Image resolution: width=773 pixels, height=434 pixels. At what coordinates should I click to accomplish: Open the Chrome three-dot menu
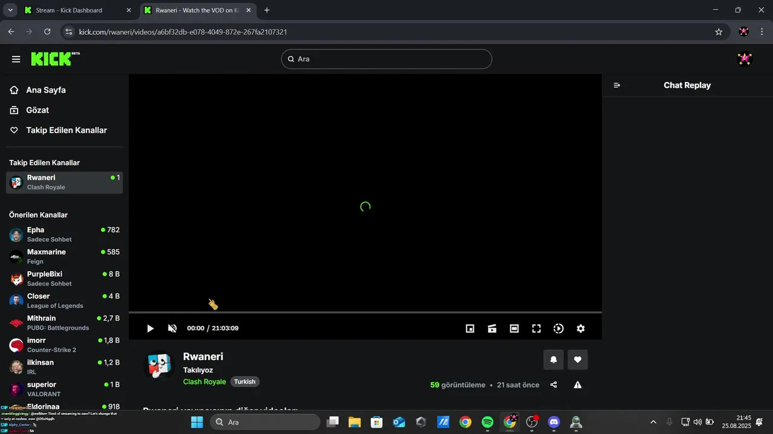[x=762, y=32]
